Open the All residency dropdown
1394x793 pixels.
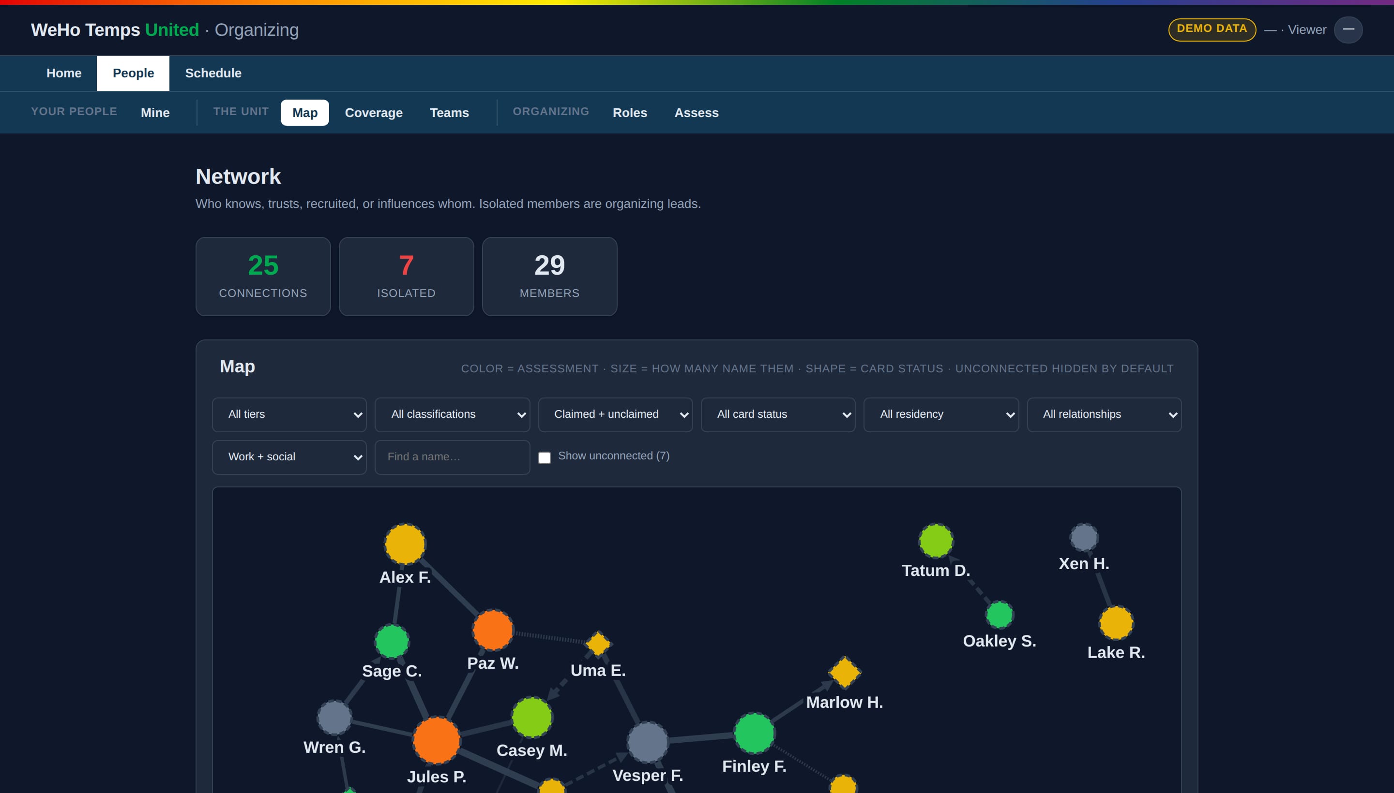pos(941,414)
